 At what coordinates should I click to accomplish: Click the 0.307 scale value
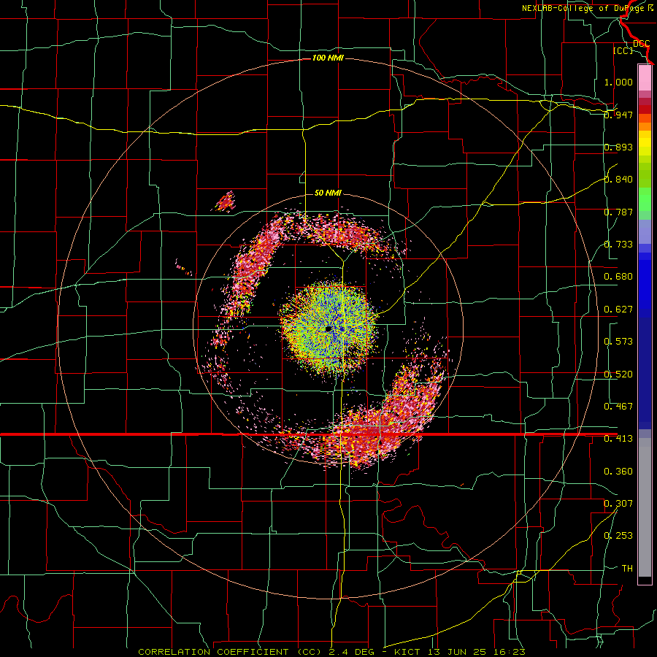pos(618,503)
